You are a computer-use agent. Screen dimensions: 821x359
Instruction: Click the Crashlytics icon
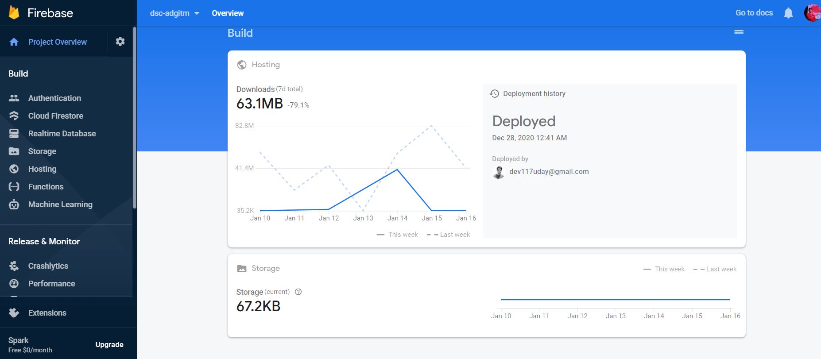(x=14, y=266)
